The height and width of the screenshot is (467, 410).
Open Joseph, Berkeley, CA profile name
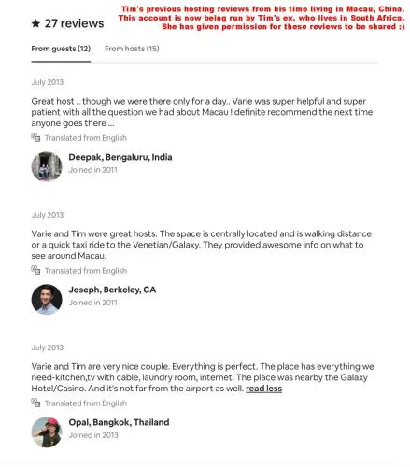click(112, 290)
